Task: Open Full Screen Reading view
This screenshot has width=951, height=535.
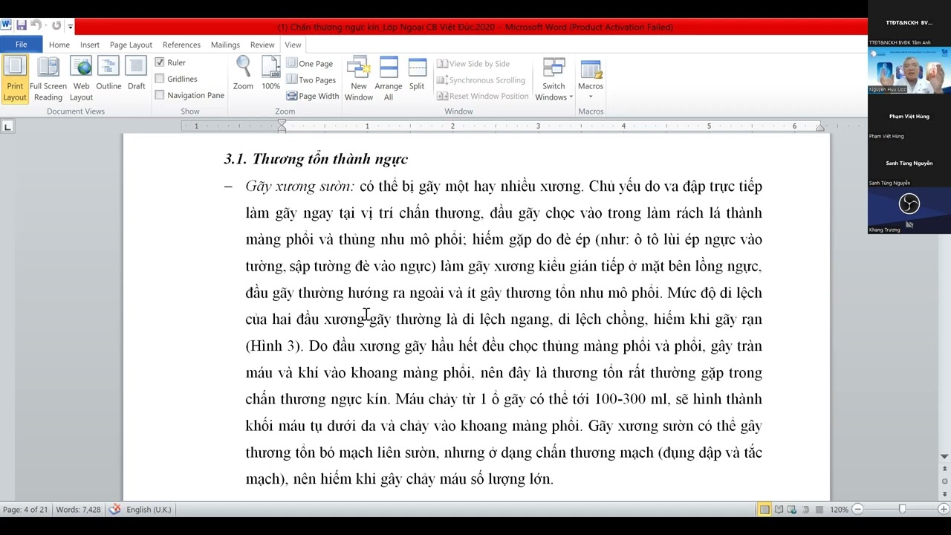Action: [x=48, y=80]
